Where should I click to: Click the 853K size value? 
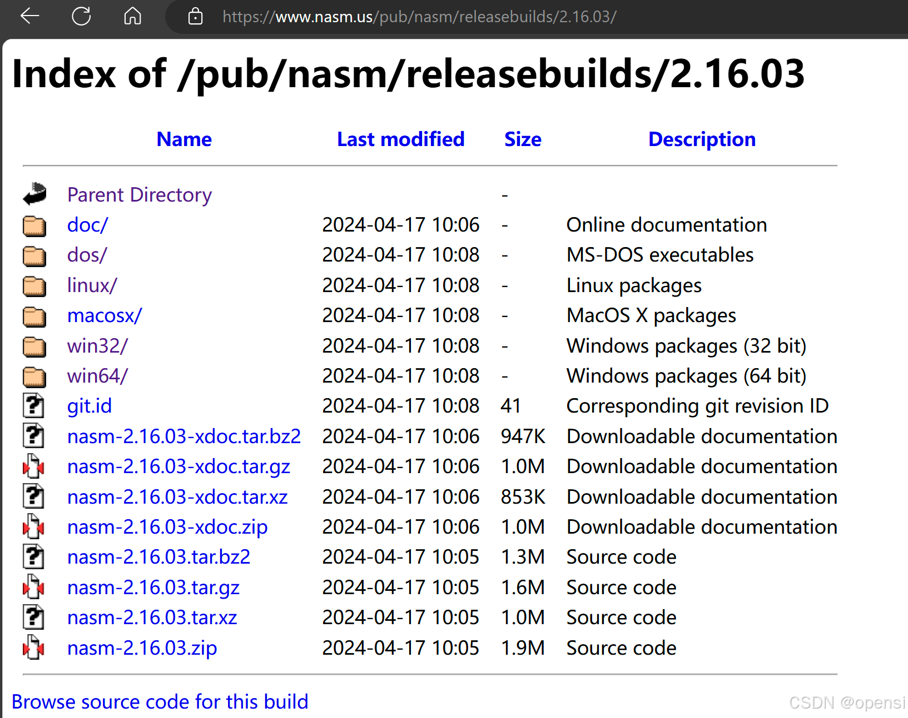pos(523,497)
